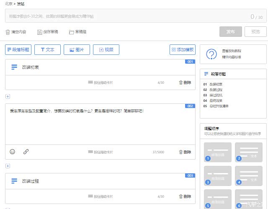Screen dimensions: 268x209
Task: Click the plus icon below card 001
Action: click(x=8, y=96)
